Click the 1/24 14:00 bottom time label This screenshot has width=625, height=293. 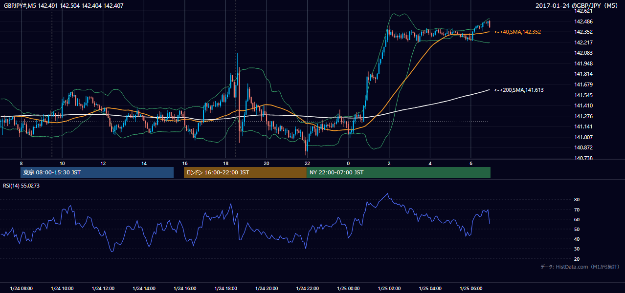(x=144, y=289)
